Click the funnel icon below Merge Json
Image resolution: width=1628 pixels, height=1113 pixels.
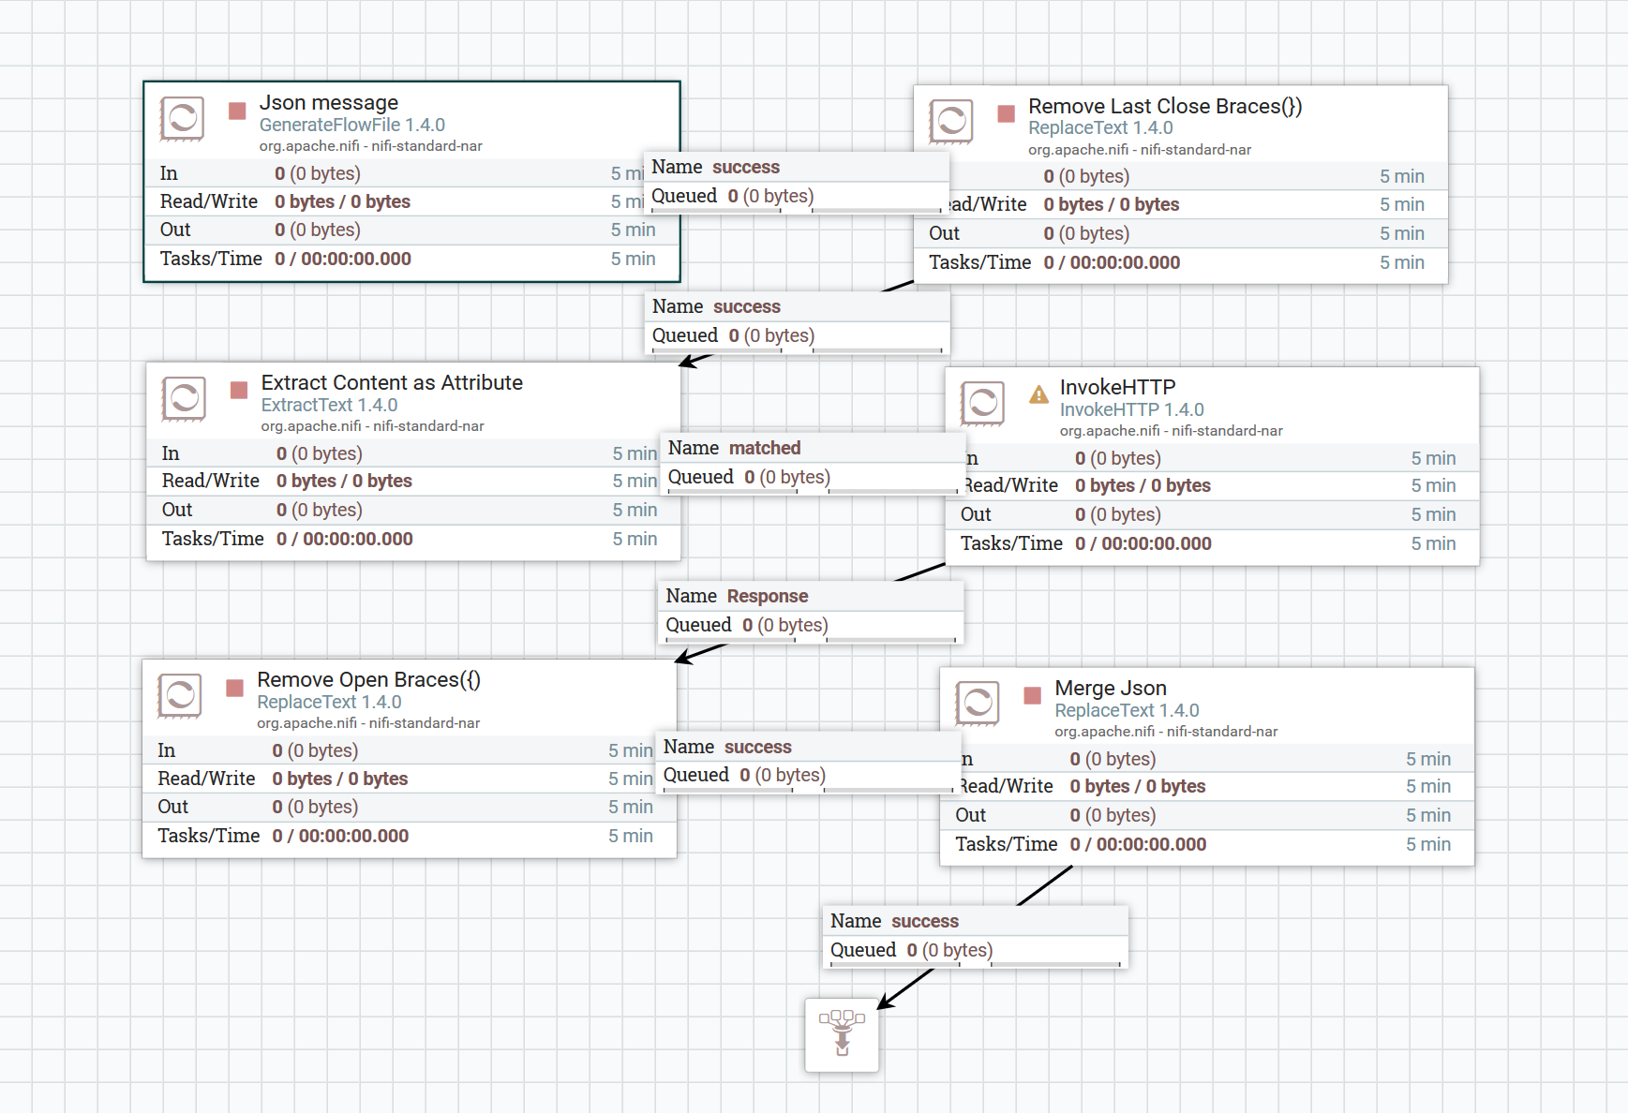[x=841, y=1036]
